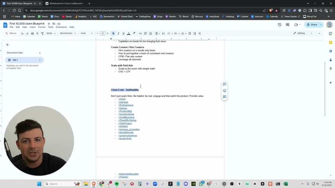
Task: Print the document via printer icon
Action: pyautogui.click(x=32, y=33)
